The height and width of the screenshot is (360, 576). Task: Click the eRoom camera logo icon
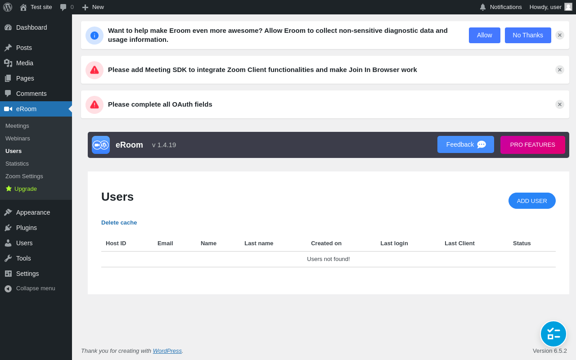pos(101,145)
